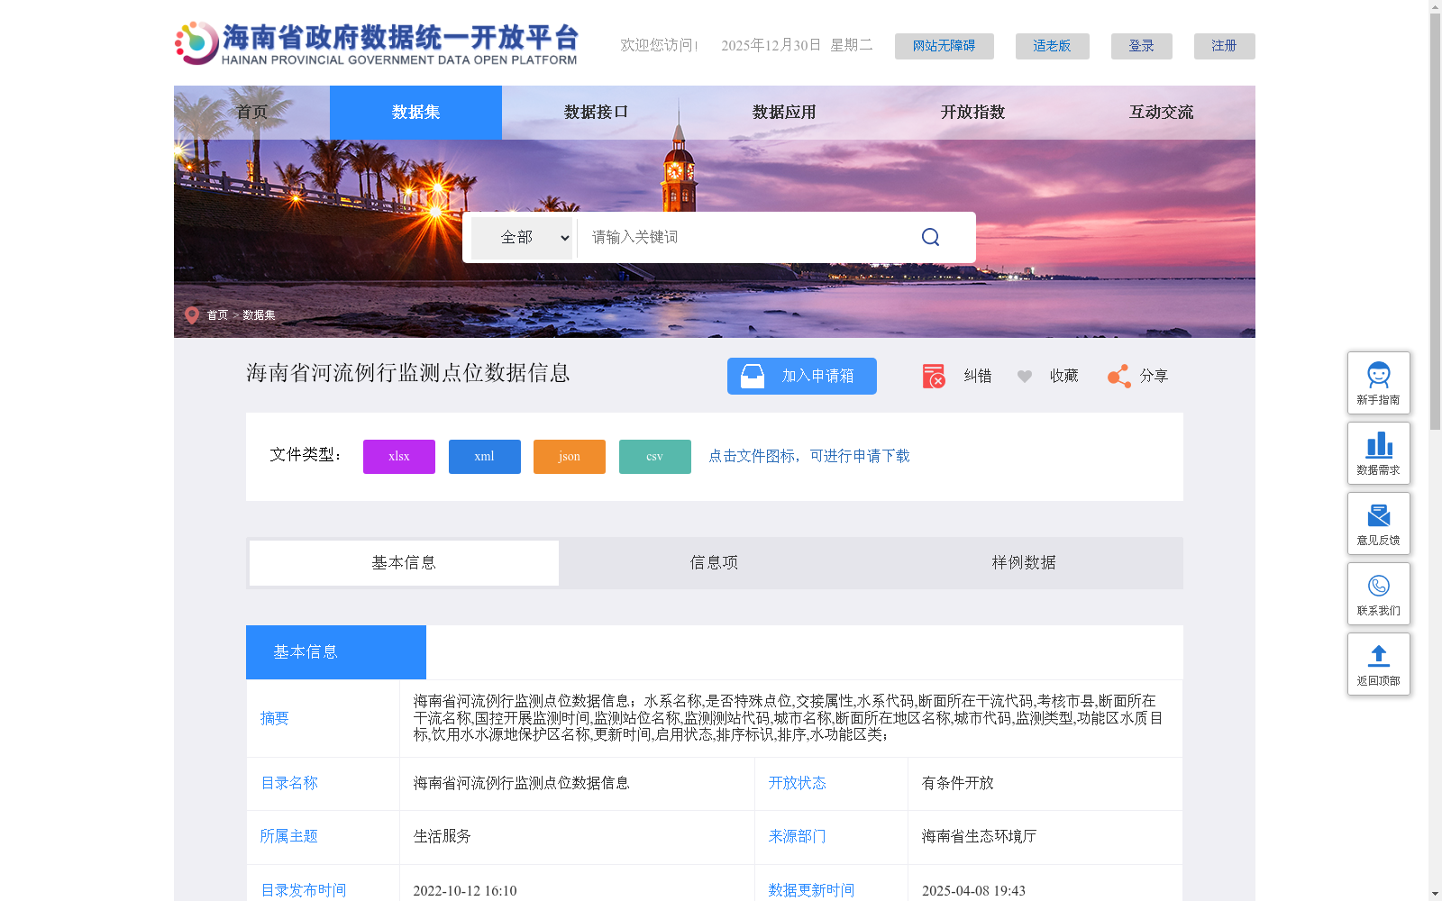This screenshot has height=901, width=1442.
Task: Open 数据需求 data demand sidebar icon
Action: pyautogui.click(x=1379, y=453)
